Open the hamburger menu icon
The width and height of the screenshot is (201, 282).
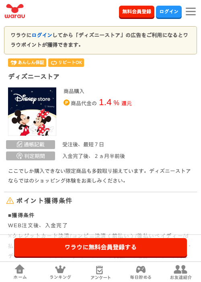pos(191,12)
